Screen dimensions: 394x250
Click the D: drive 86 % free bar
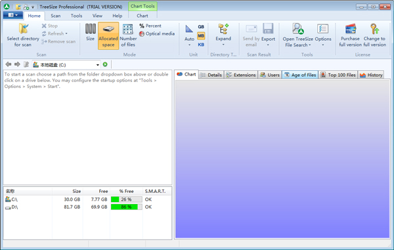pyautogui.click(x=126, y=207)
